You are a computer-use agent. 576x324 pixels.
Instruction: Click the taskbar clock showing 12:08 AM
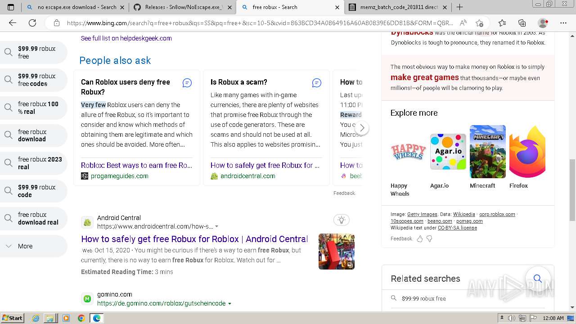coord(553,318)
